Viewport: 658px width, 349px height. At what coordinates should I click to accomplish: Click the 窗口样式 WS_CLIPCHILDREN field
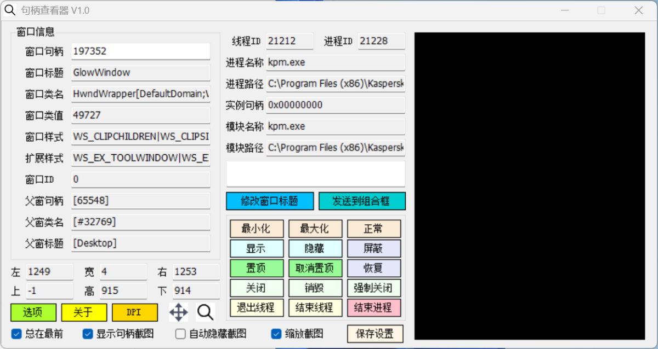pos(141,137)
